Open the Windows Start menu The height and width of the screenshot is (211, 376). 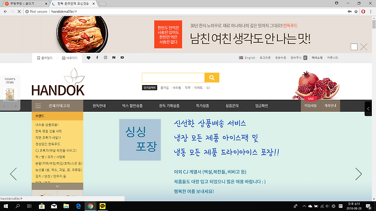coord(6,206)
